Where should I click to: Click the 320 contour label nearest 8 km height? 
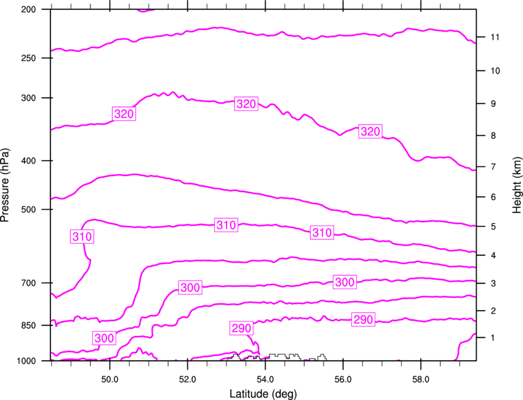point(370,132)
